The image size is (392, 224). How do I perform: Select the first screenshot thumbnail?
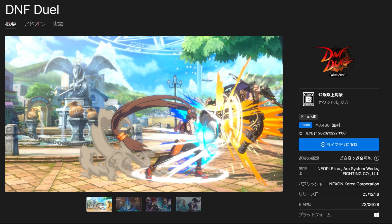click(x=99, y=204)
